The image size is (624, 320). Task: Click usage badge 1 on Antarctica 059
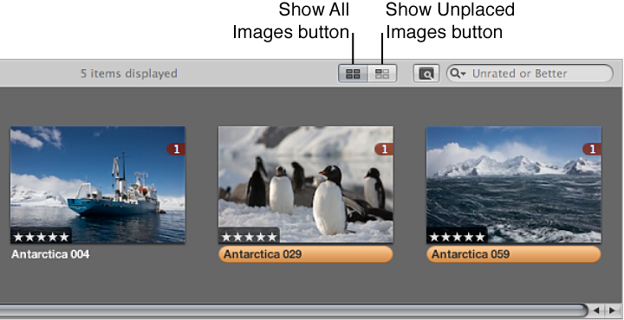coord(592,150)
